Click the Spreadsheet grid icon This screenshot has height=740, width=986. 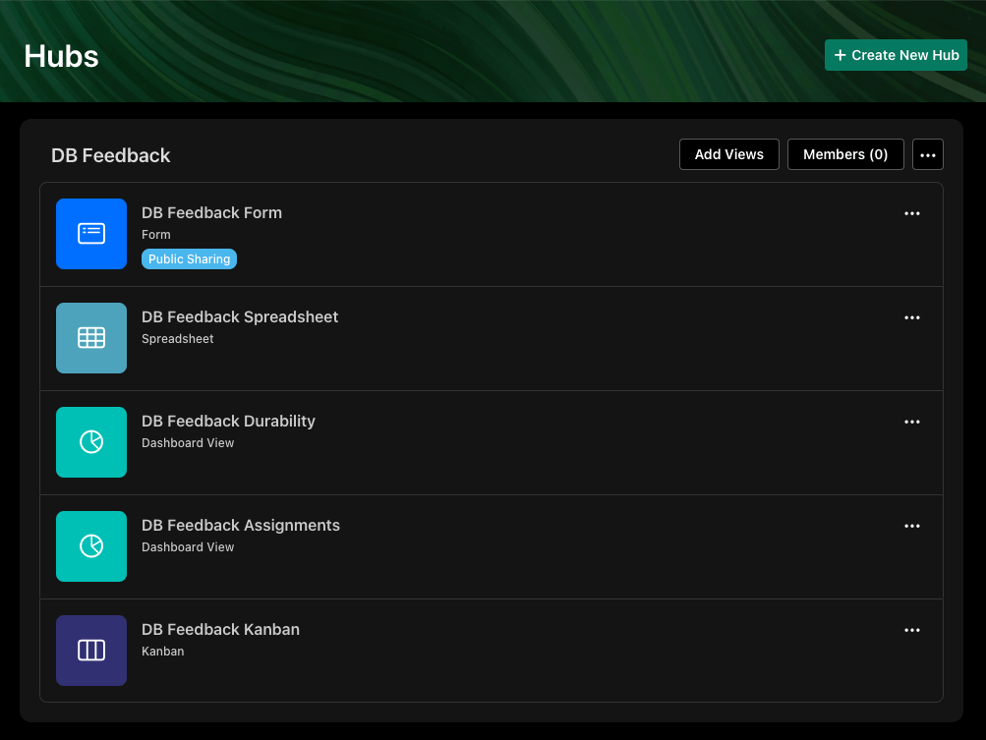pos(91,338)
